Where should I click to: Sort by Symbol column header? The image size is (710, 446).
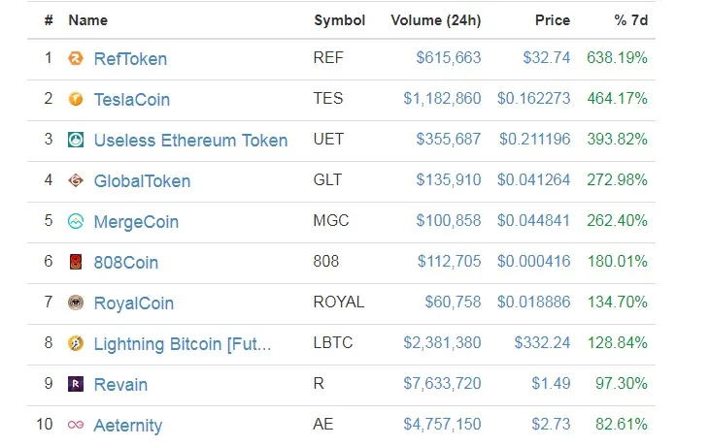click(x=340, y=20)
